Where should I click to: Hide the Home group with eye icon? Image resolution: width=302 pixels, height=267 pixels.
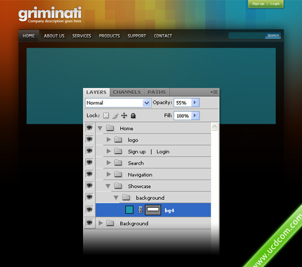click(x=89, y=128)
